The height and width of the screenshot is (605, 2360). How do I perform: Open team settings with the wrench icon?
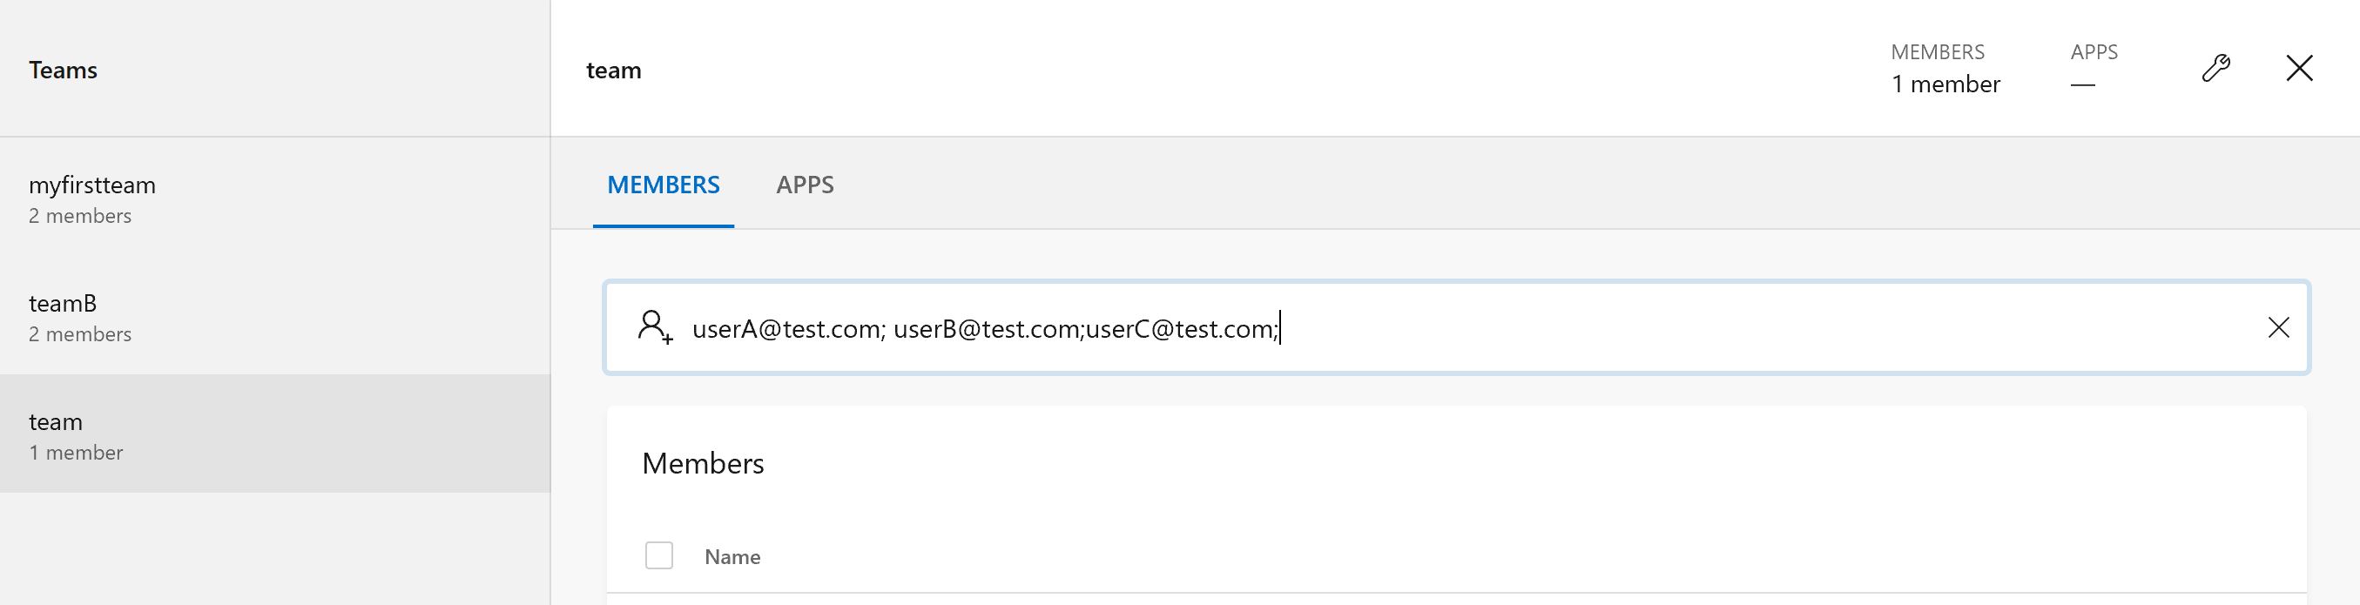coord(2217,68)
